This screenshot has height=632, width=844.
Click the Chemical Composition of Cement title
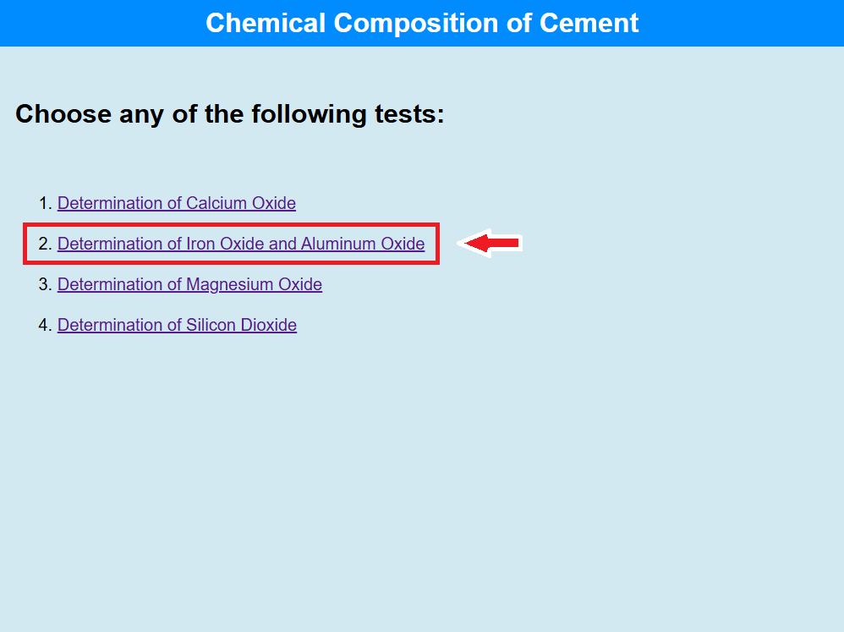[422, 23]
